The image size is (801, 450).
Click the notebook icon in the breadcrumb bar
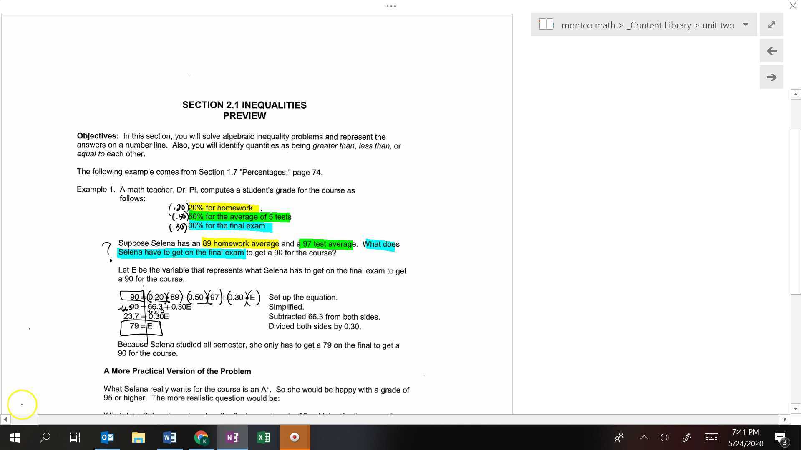pos(546,24)
